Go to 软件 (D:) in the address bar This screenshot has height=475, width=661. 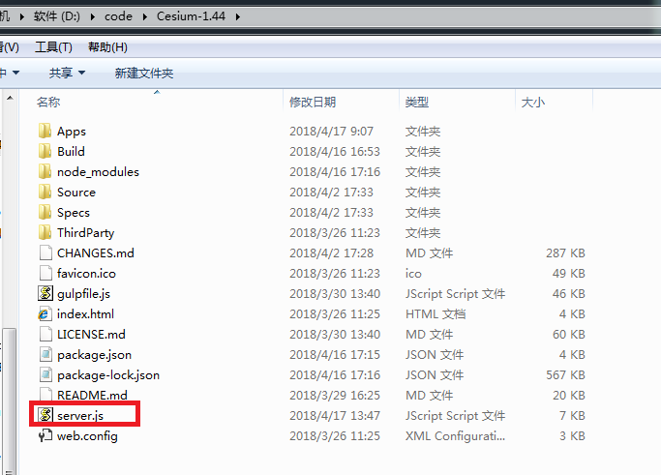[57, 16]
